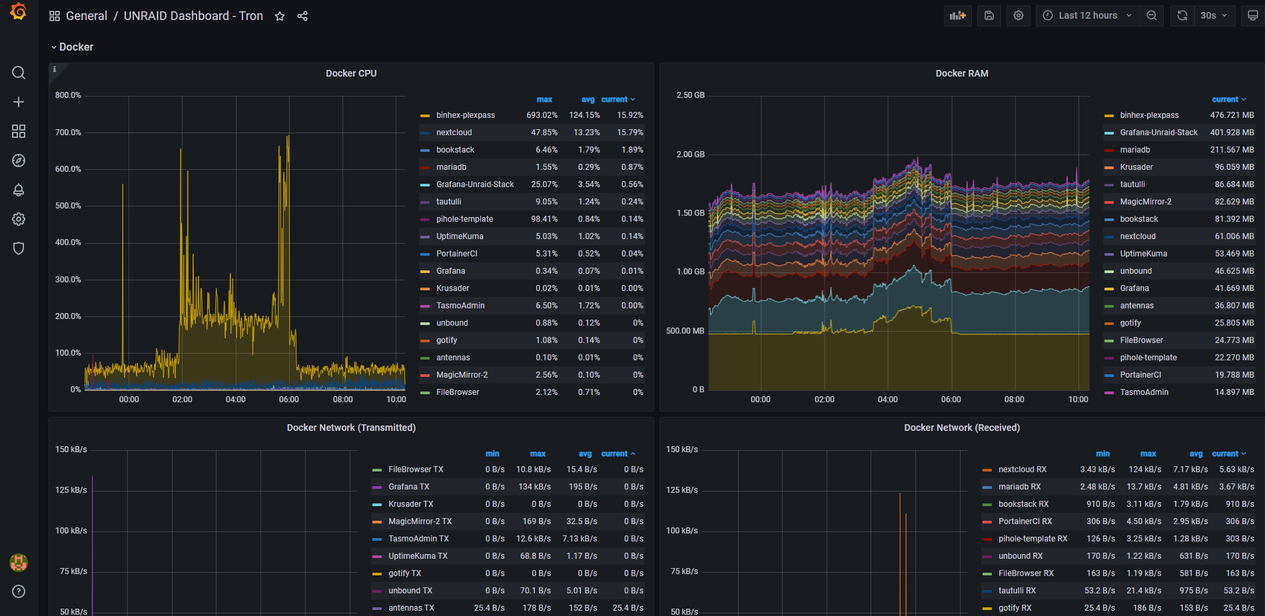This screenshot has height=616, width=1265.
Task: Toggle pihole-template series in Docker CPU legend
Action: point(464,219)
